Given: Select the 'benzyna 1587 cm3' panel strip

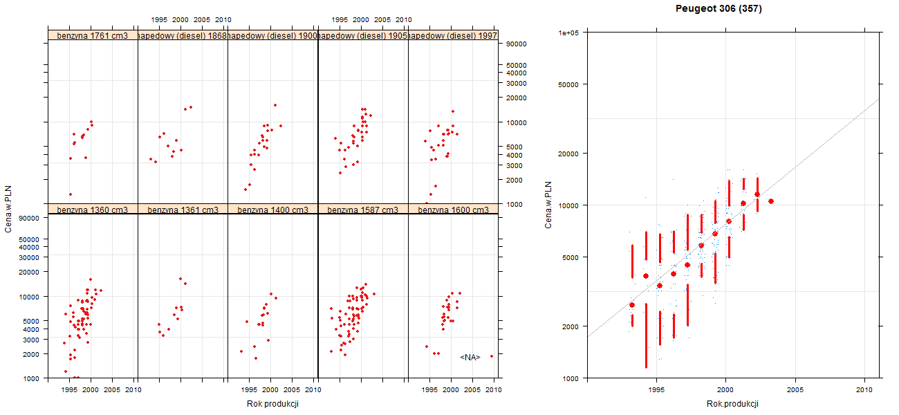Looking at the screenshot, I should pos(363,209).
